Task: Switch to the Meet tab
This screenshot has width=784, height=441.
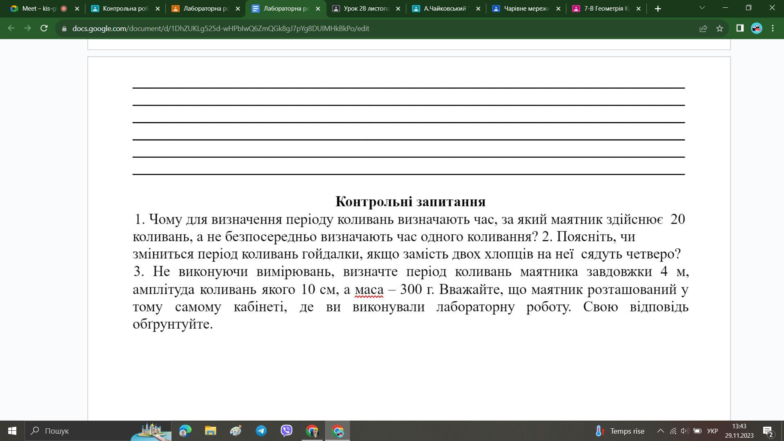Action: [x=39, y=9]
